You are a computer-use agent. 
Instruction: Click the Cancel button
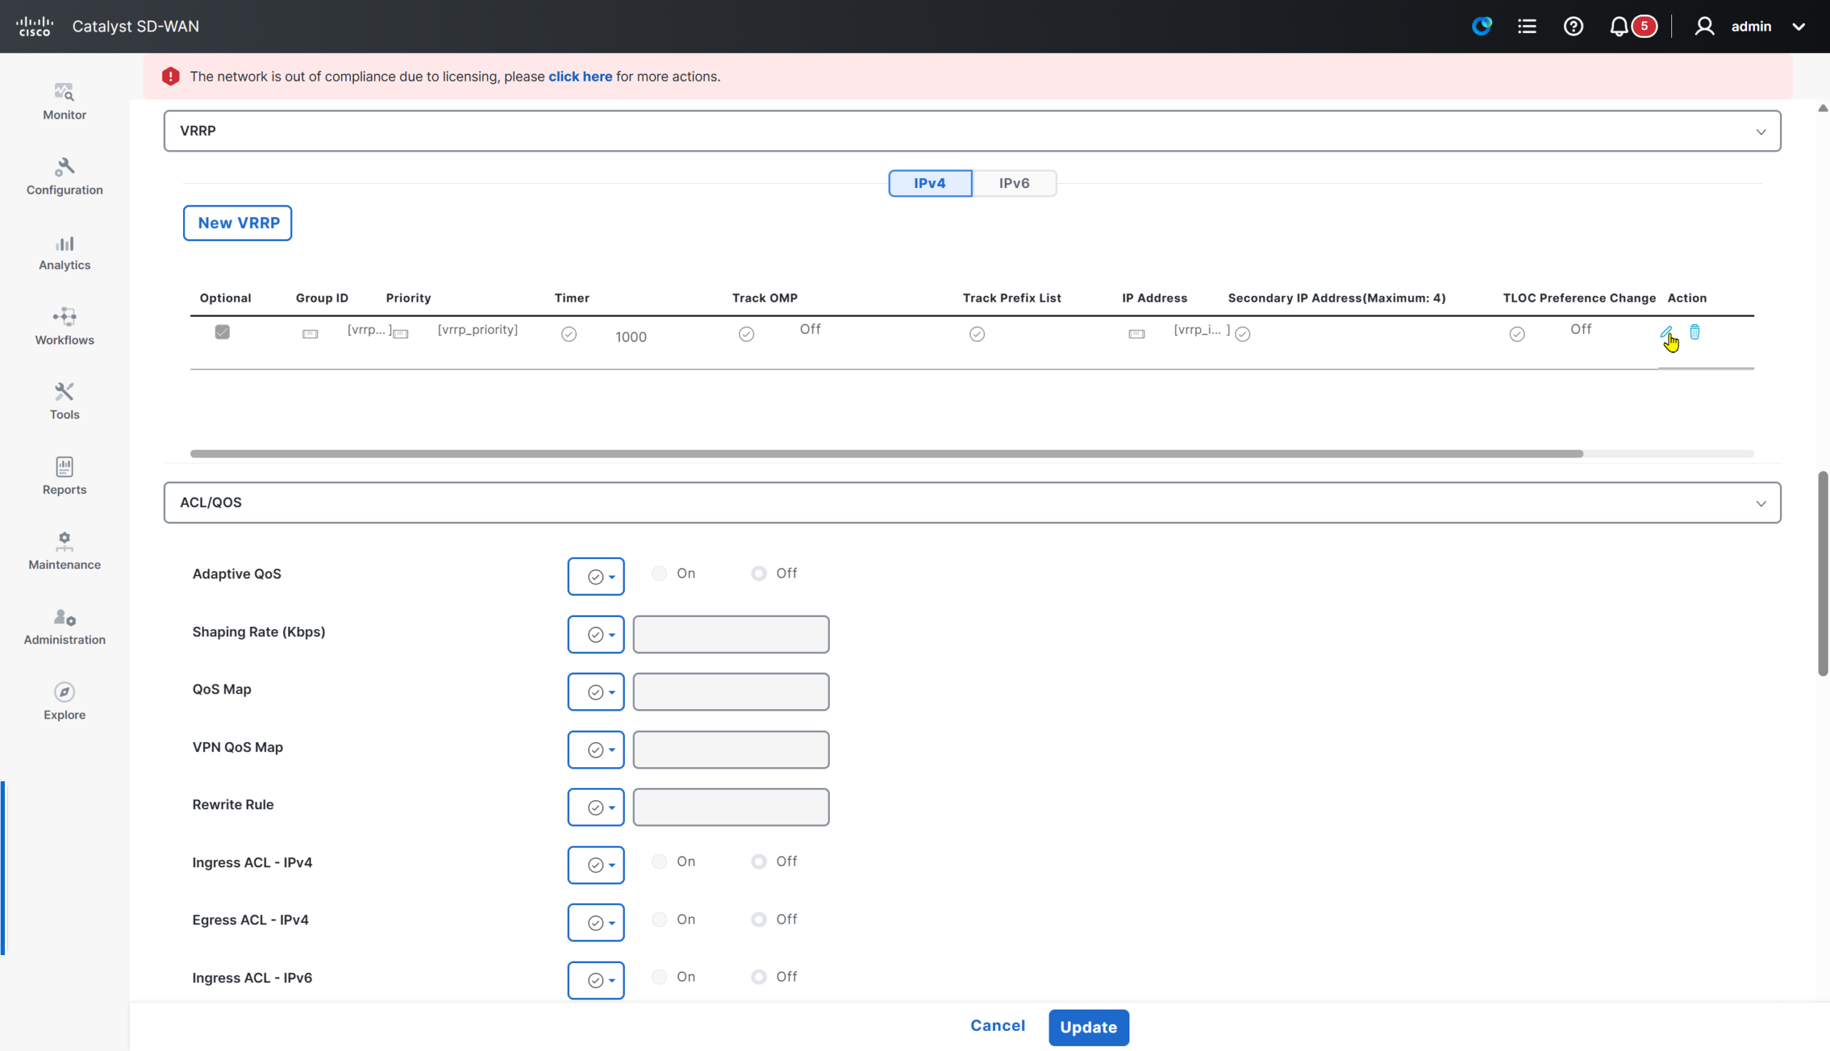coord(997,1026)
